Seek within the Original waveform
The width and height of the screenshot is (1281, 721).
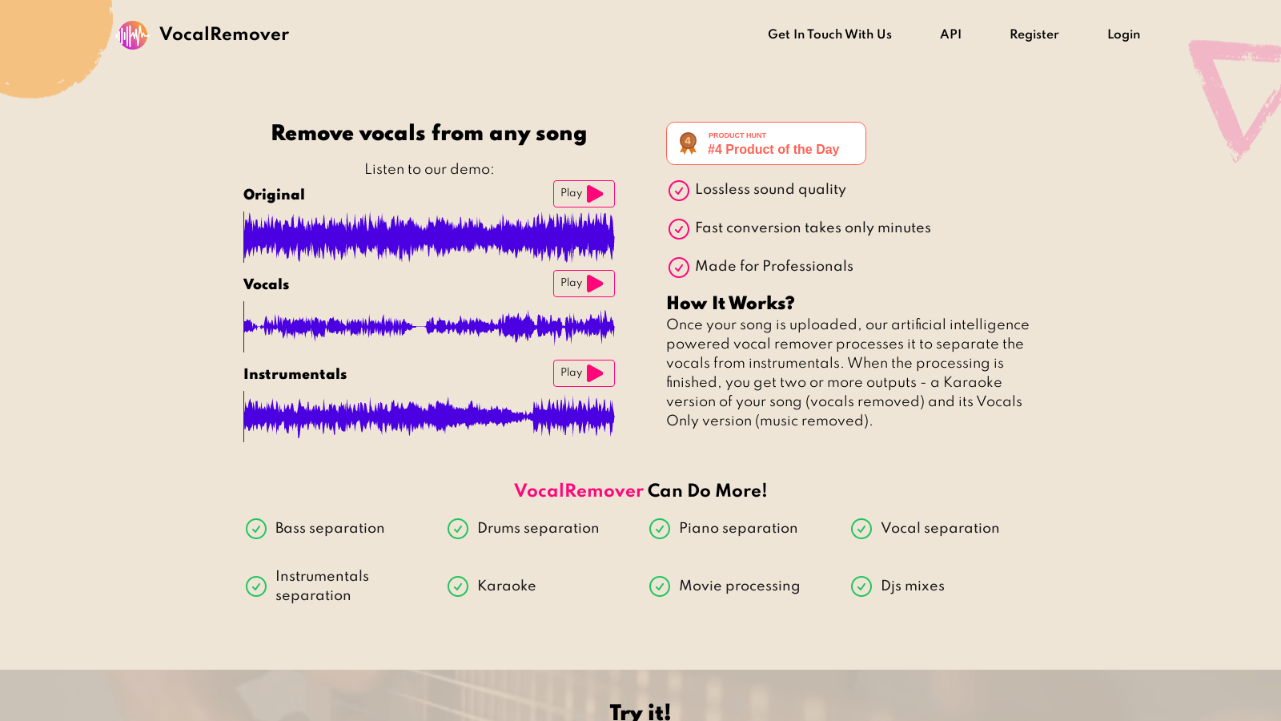click(x=429, y=237)
